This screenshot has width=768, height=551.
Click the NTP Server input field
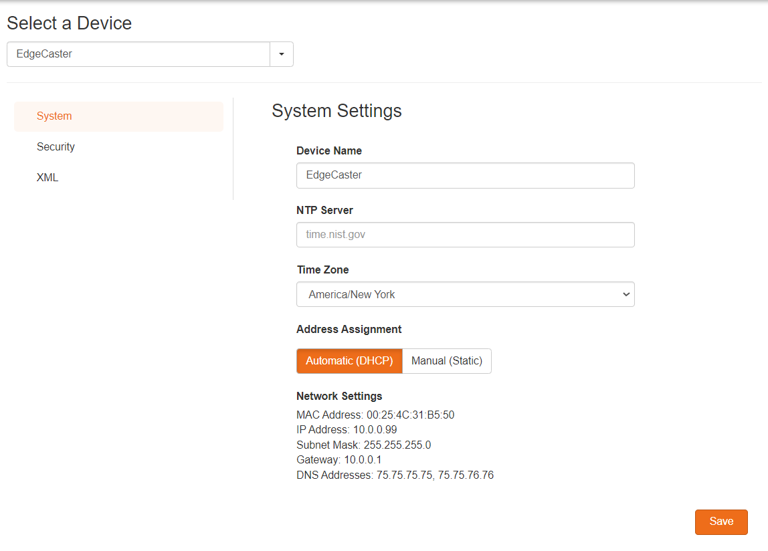tap(466, 235)
